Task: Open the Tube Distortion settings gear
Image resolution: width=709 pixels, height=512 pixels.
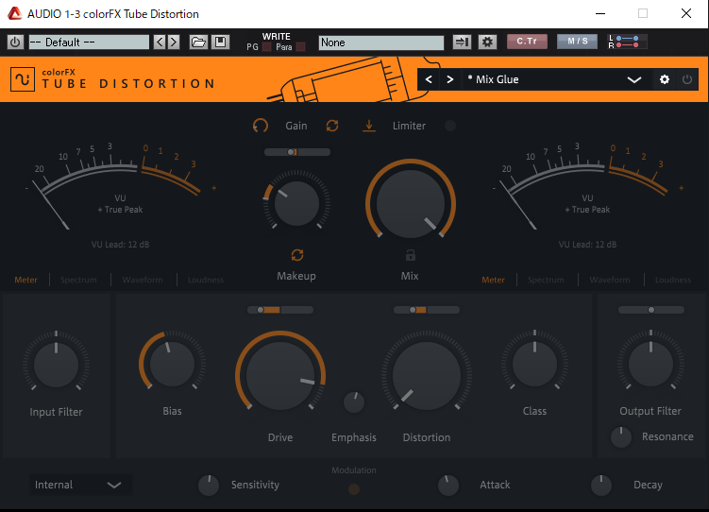Action: [665, 79]
